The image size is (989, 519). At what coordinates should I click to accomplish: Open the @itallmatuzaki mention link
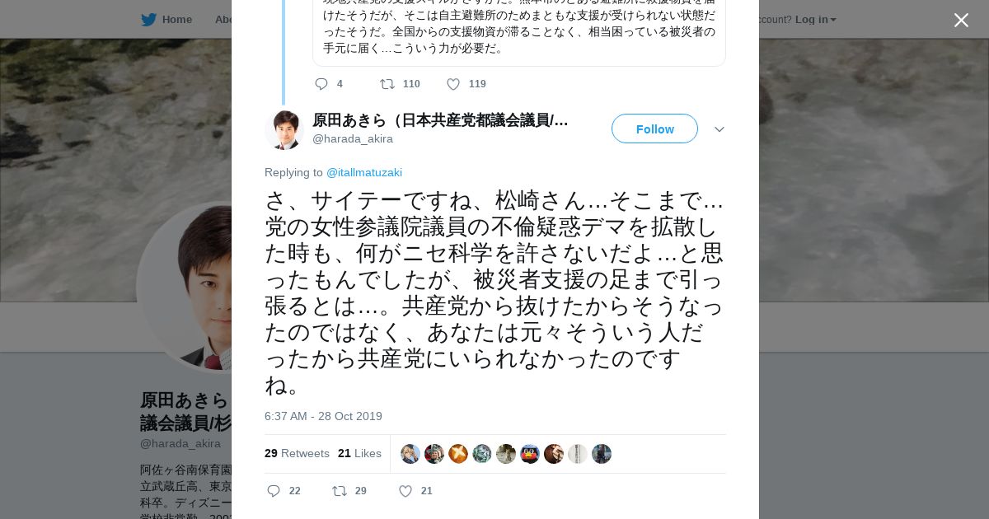[364, 173]
